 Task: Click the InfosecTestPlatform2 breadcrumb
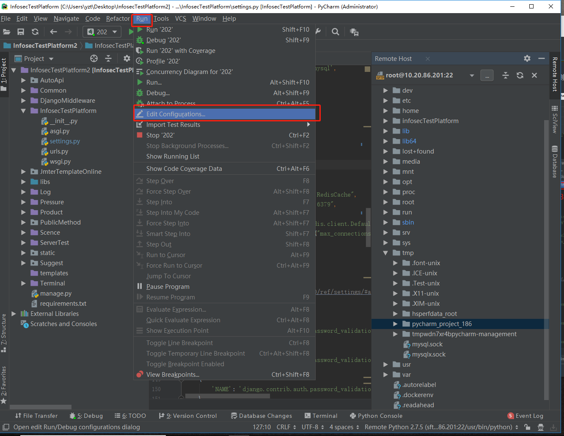(x=40, y=46)
